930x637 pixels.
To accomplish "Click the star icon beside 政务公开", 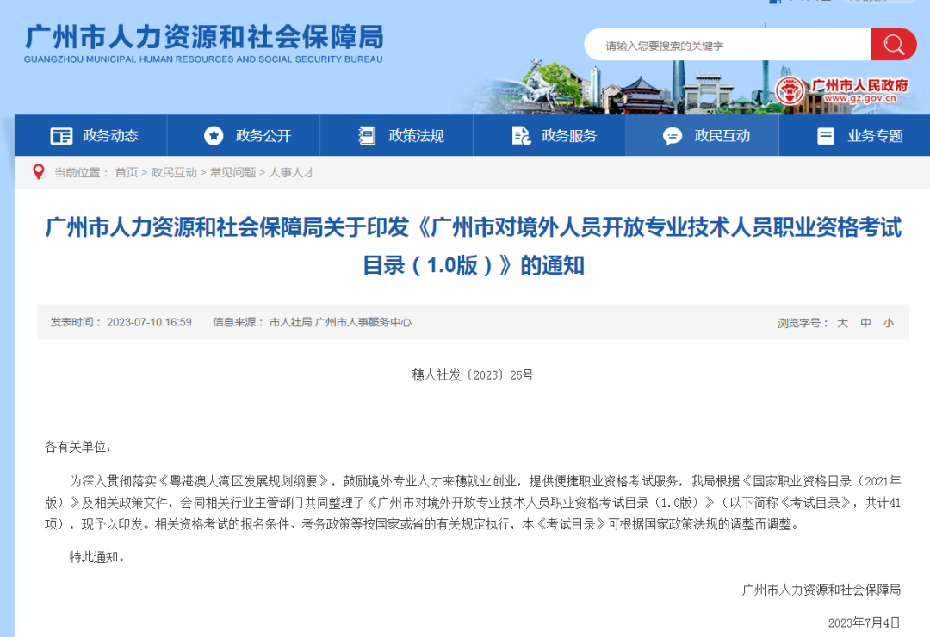I will [x=214, y=136].
